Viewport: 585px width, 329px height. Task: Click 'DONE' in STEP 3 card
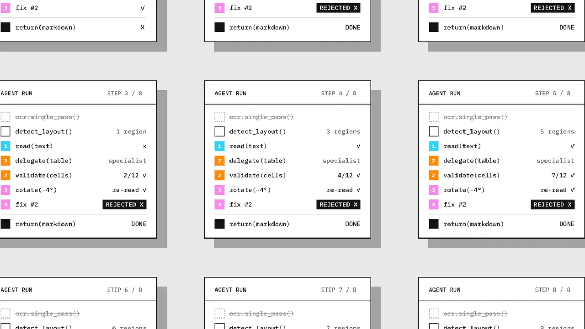[139, 224]
